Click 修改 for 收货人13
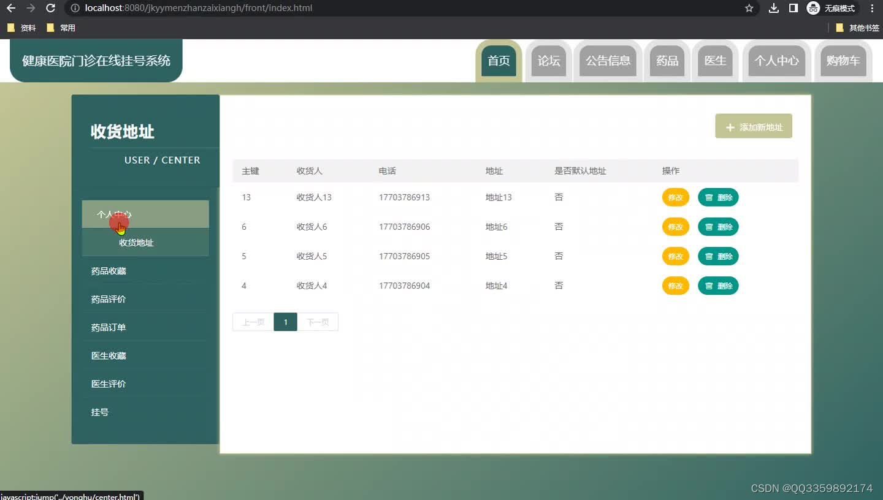883x500 pixels. (675, 197)
